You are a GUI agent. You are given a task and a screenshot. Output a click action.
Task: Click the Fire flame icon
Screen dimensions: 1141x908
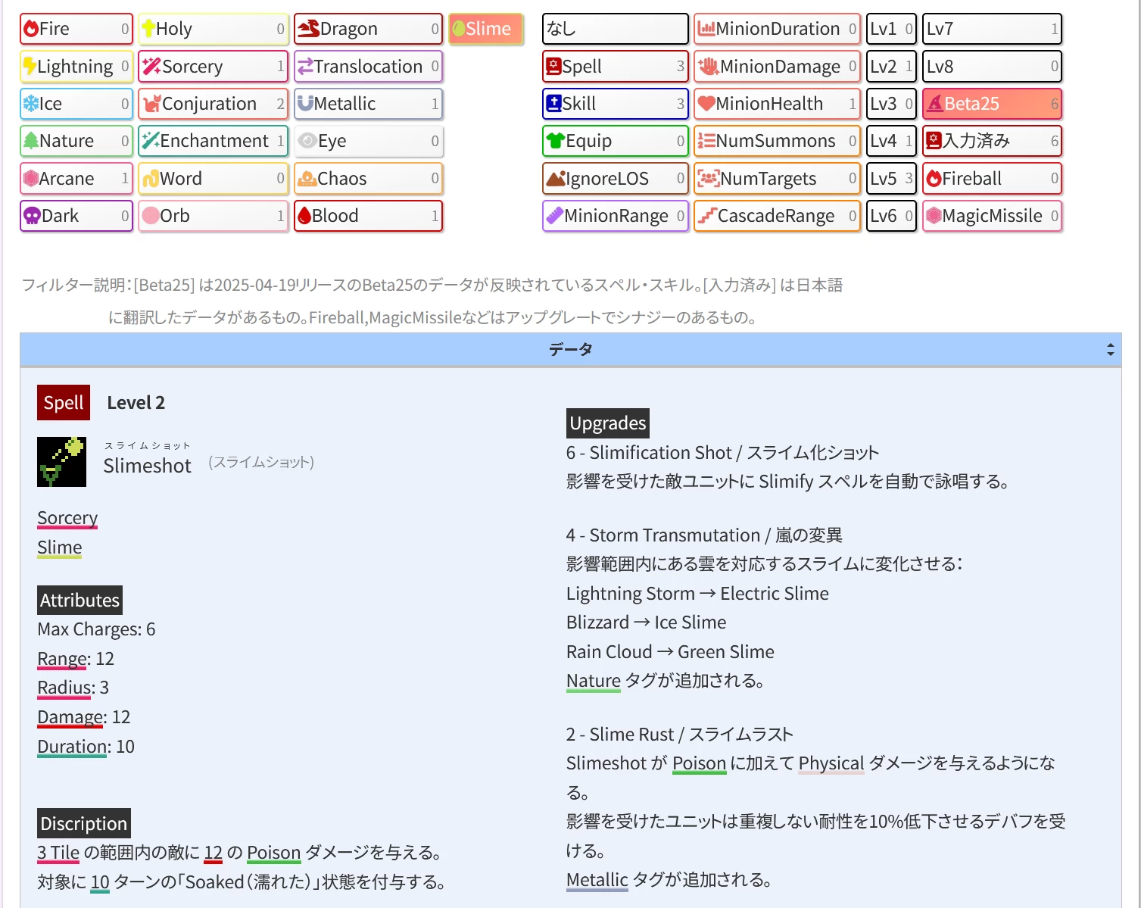tap(31, 29)
